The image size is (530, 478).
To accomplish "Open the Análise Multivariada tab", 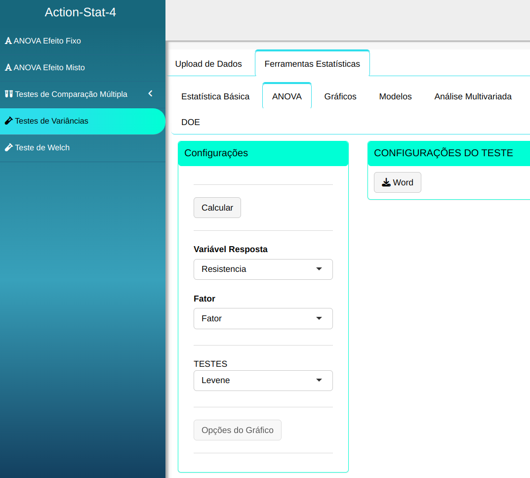I will click(x=473, y=96).
